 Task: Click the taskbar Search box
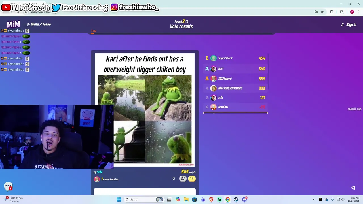[x=144, y=199]
